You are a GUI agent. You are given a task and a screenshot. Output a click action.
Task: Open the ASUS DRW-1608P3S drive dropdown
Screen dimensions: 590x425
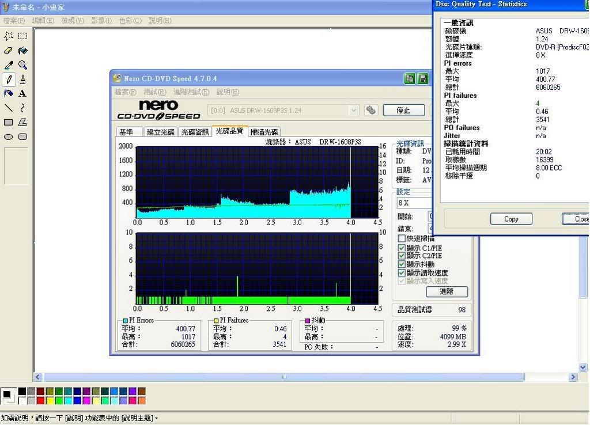(x=354, y=110)
